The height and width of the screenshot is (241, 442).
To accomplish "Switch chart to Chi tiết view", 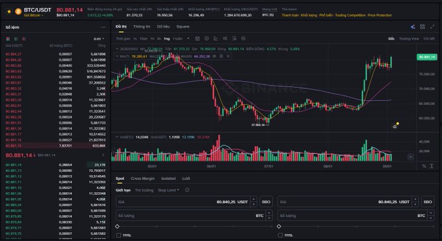I will pos(429,38).
